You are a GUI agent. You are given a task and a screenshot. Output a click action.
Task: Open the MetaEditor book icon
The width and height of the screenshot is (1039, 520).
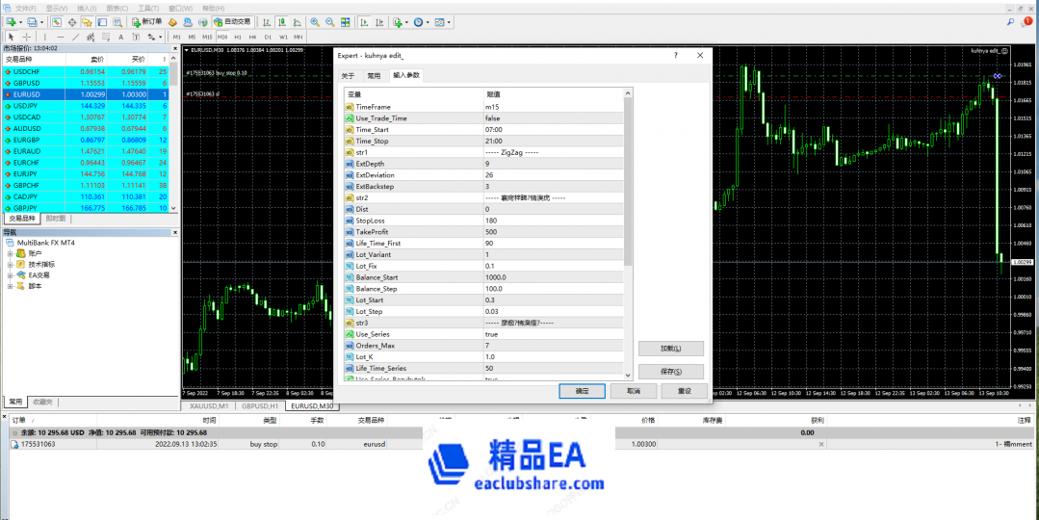(x=172, y=22)
